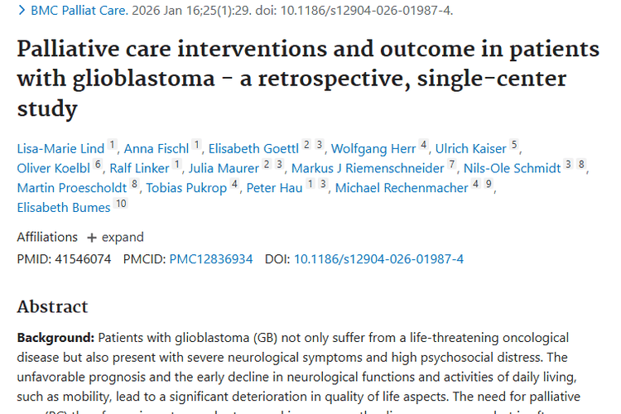The width and height of the screenshot is (621, 414).
Task: Open author Julia Maurer's page
Action: pyautogui.click(x=224, y=169)
